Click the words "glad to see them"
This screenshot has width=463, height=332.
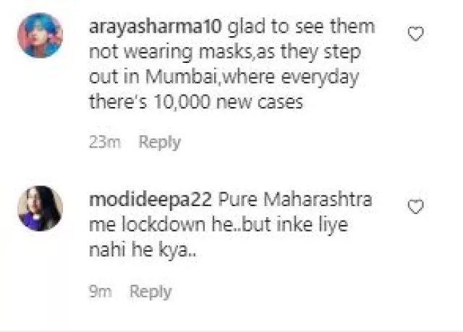(302, 27)
